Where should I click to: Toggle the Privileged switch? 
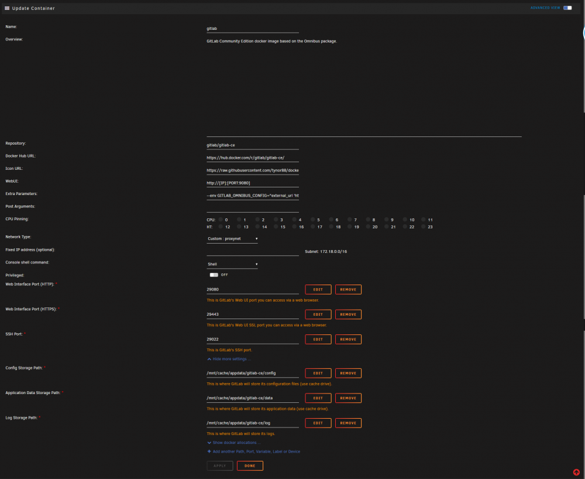click(214, 275)
